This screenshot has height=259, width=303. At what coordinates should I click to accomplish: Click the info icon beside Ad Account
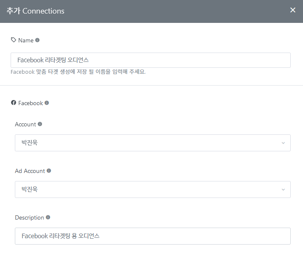[49, 171]
